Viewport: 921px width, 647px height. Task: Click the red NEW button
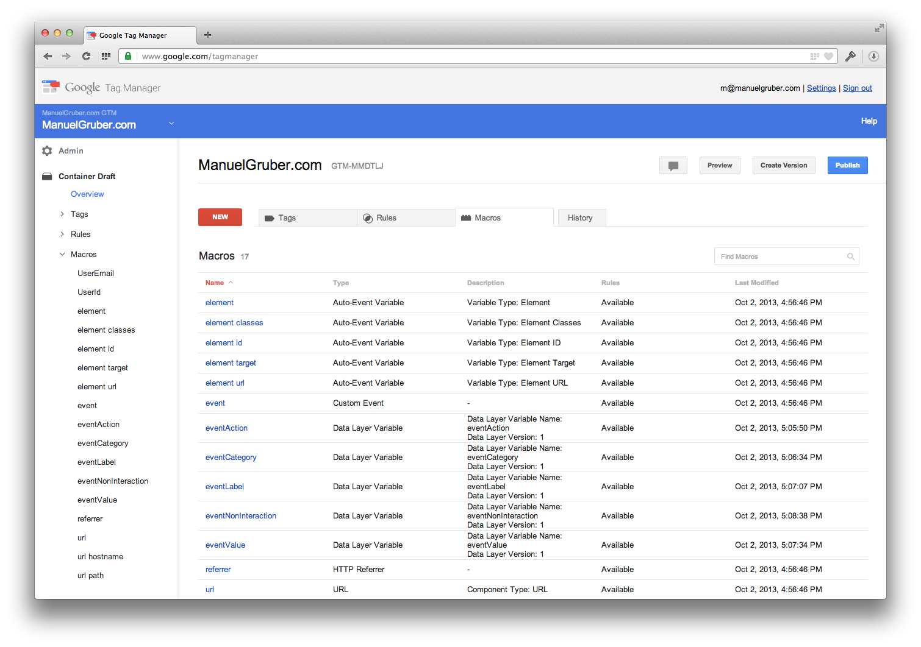tap(220, 217)
